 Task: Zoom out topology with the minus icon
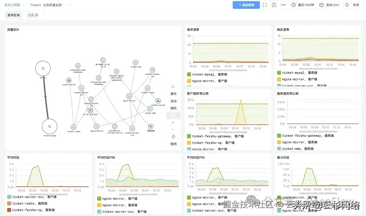point(173,129)
